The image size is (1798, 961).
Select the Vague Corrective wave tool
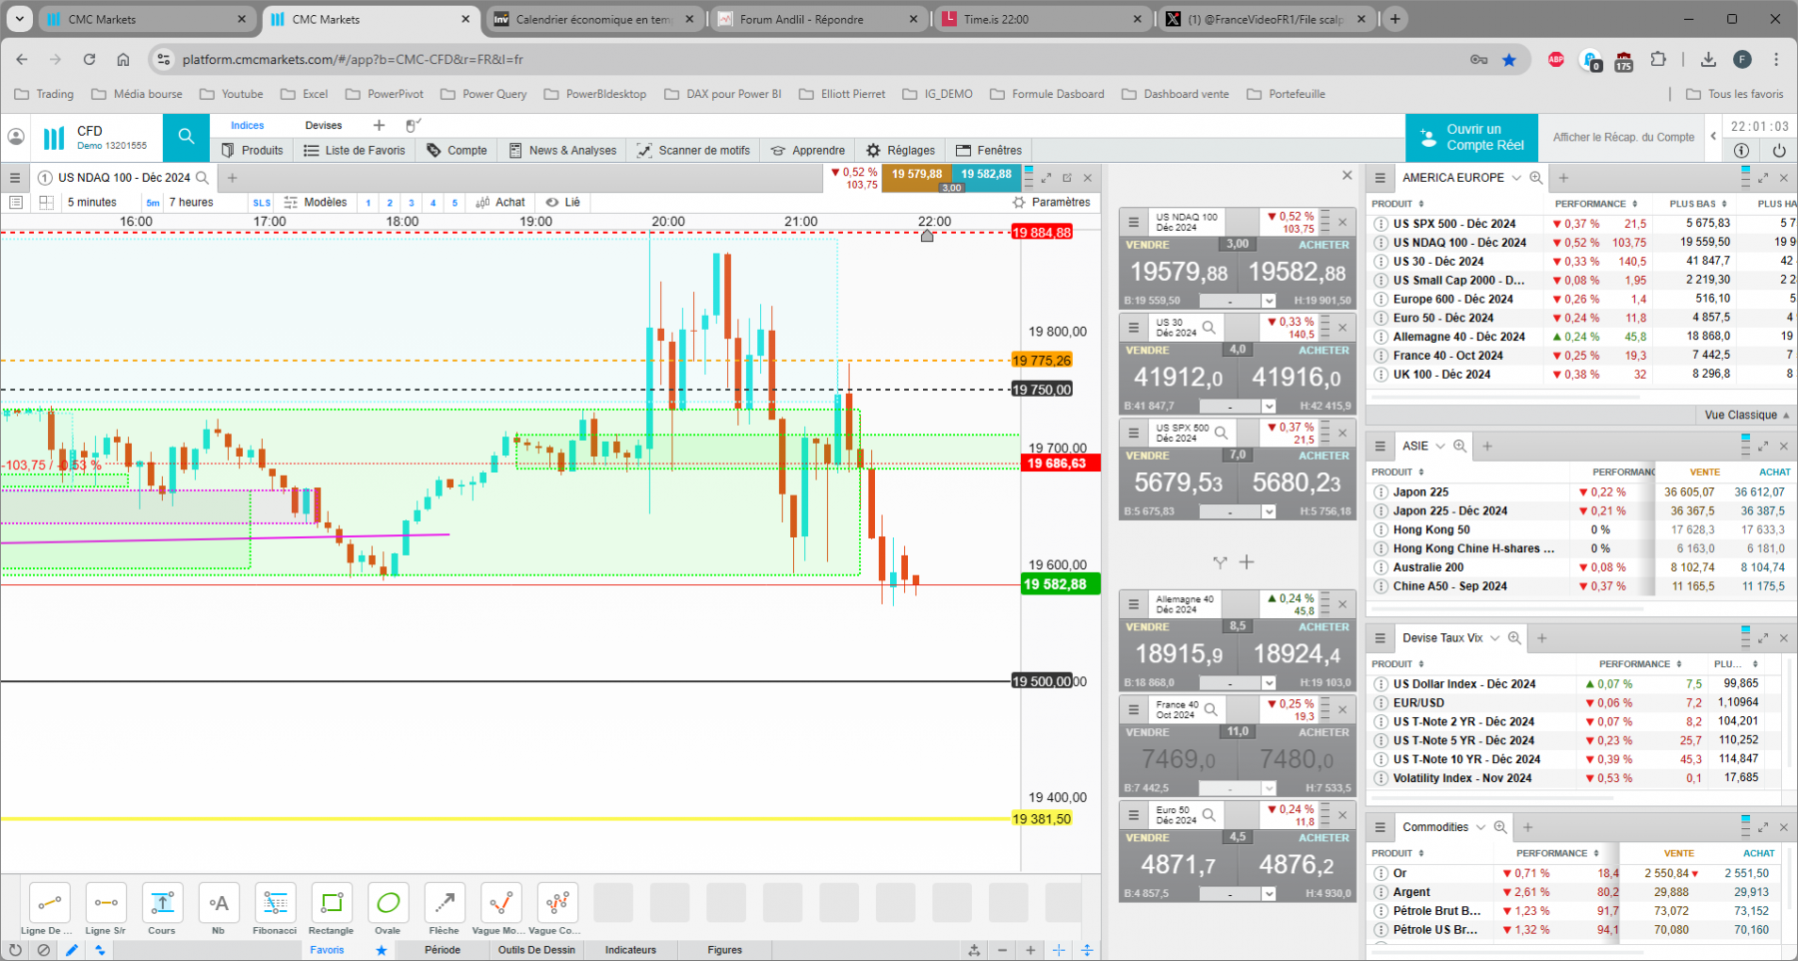click(557, 903)
